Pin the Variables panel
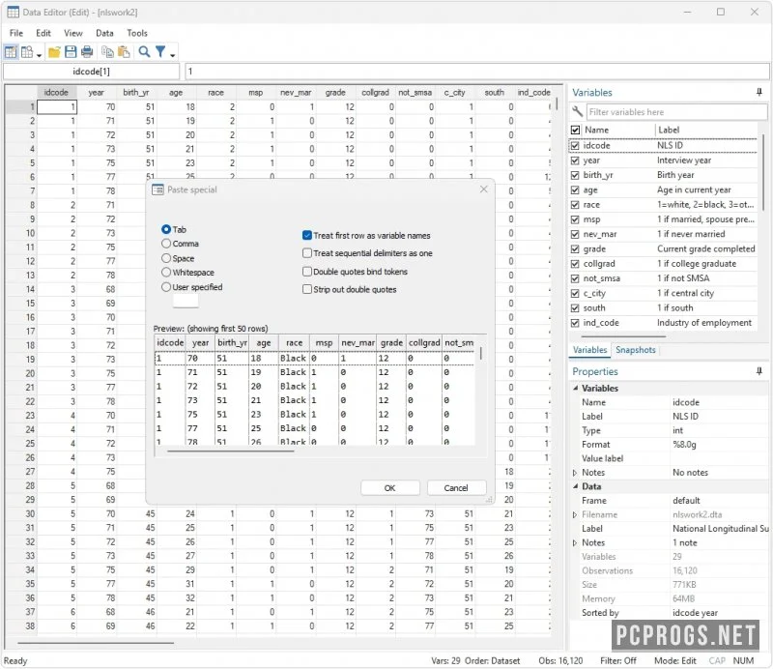Screen dimensions: 773x669 [759, 92]
